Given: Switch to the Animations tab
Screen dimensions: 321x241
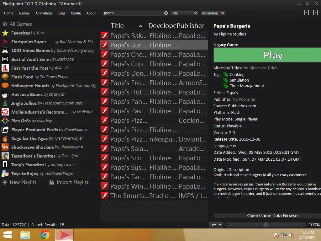Looking at the screenshot, I should click(44, 13).
